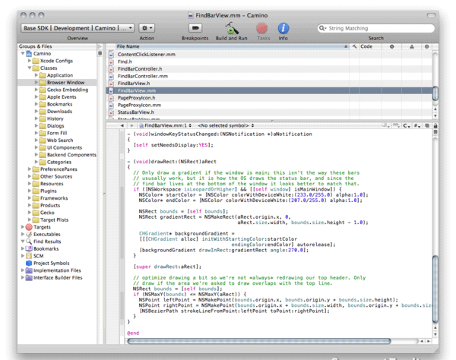The image size is (456, 360).
Task: Collapse the Classes group
Action: [x=30, y=68]
